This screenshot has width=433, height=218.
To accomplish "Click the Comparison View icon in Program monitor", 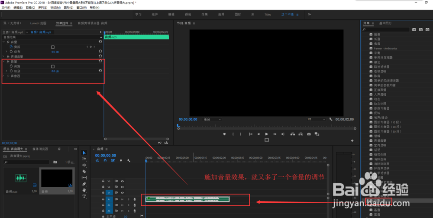I will pos(317,134).
